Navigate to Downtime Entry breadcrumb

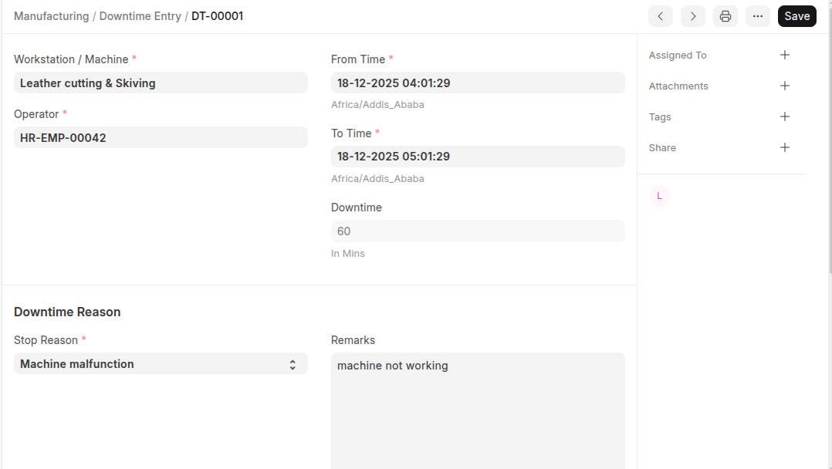pos(140,16)
